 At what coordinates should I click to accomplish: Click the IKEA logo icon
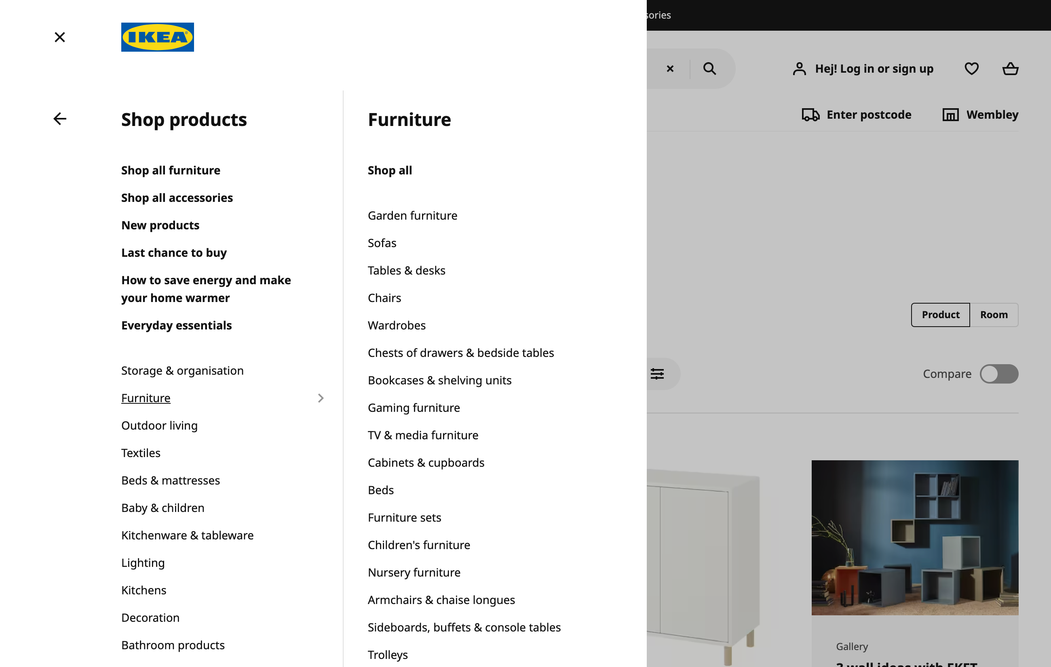[x=158, y=38]
